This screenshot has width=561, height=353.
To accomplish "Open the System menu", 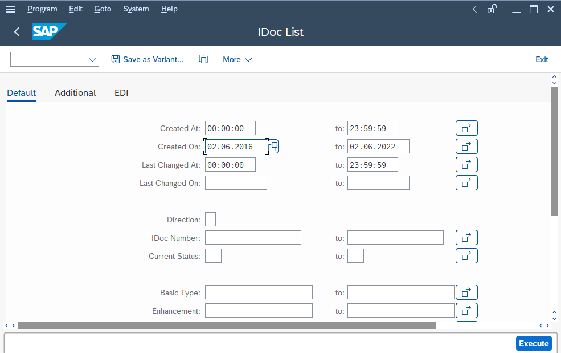I will pyautogui.click(x=136, y=9).
